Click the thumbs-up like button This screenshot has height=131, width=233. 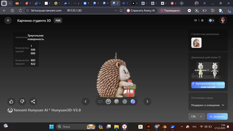point(11,101)
